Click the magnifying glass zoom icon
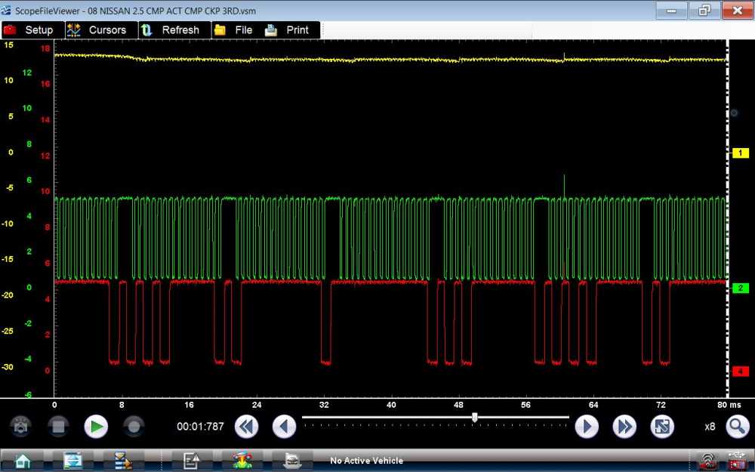The image size is (755, 472). click(737, 427)
